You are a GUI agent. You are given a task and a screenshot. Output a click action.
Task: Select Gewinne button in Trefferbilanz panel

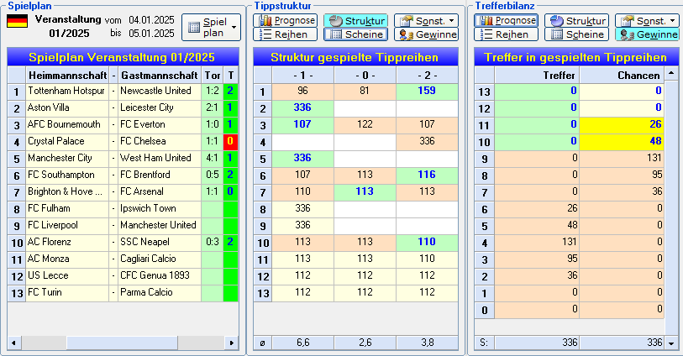coord(647,34)
